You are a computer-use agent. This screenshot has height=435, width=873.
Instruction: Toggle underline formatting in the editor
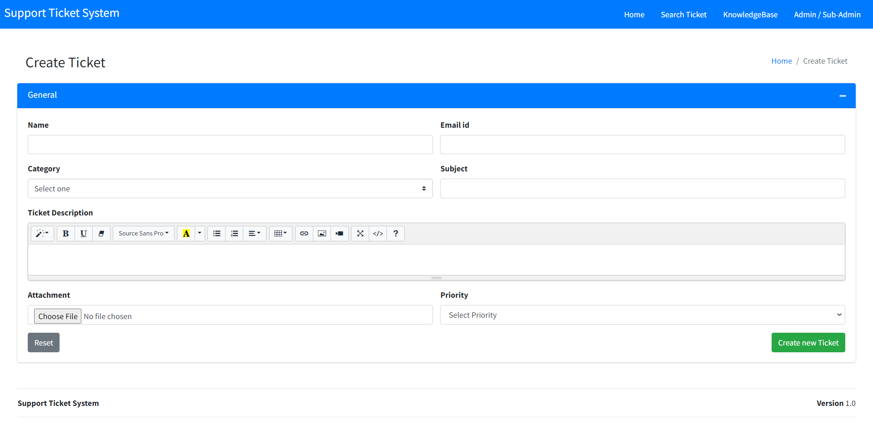click(83, 233)
